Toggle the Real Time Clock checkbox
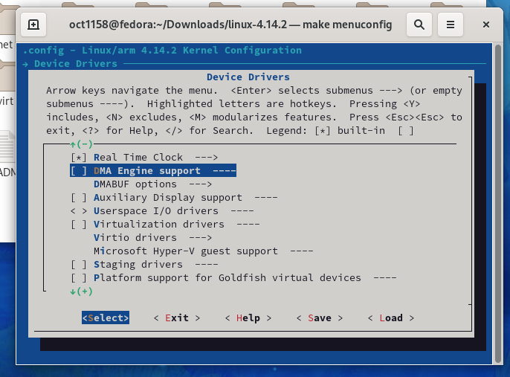The image size is (510, 377). pos(79,158)
